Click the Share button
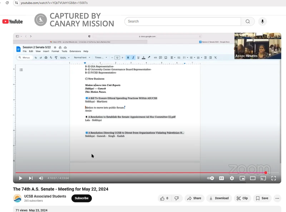 pyautogui.click(x=194, y=198)
